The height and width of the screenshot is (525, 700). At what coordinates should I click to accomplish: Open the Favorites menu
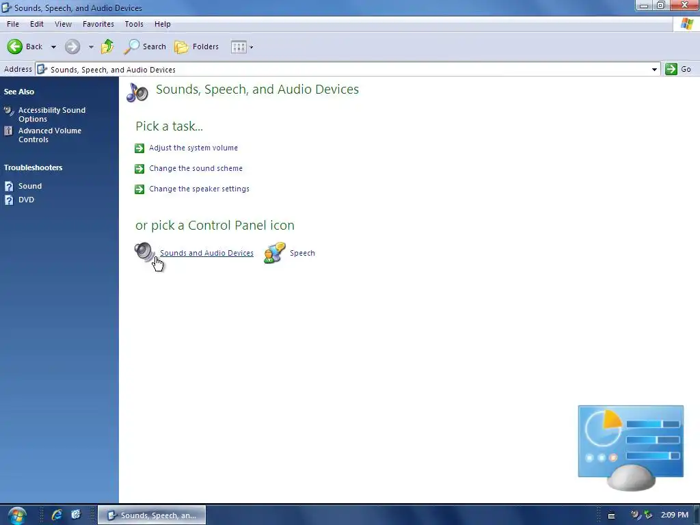click(x=98, y=24)
